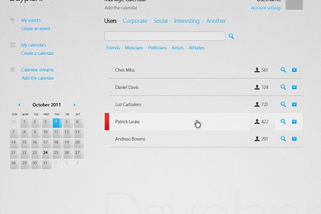Click follower count 721
Viewport: 321px width, 214px height.
pyautogui.click(x=265, y=105)
